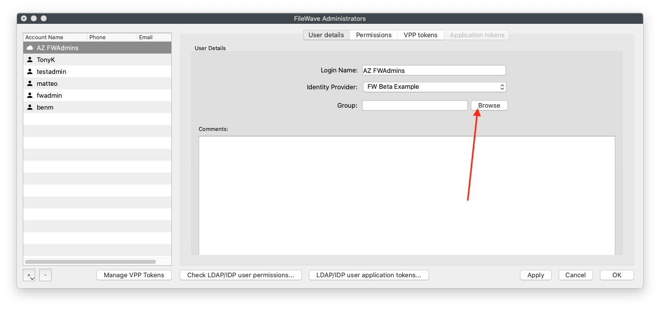Check LDAP/IDP user permissions

click(241, 275)
